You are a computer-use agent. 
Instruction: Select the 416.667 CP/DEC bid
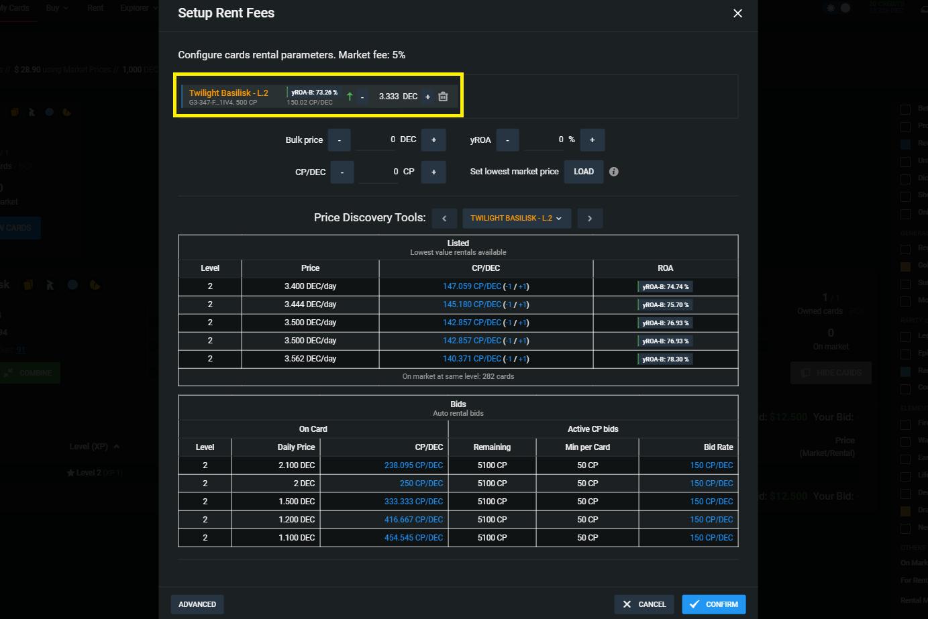[x=413, y=520]
